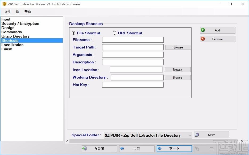Focus the Working Directory input field
Viewport: 249px width, 155px height.
pos(137,77)
